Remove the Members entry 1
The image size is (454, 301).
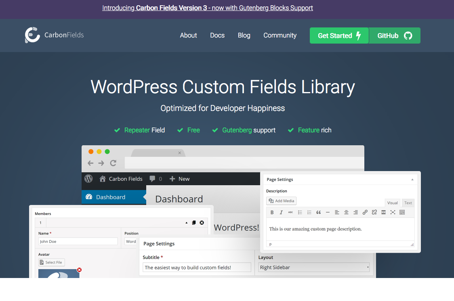coord(202,223)
